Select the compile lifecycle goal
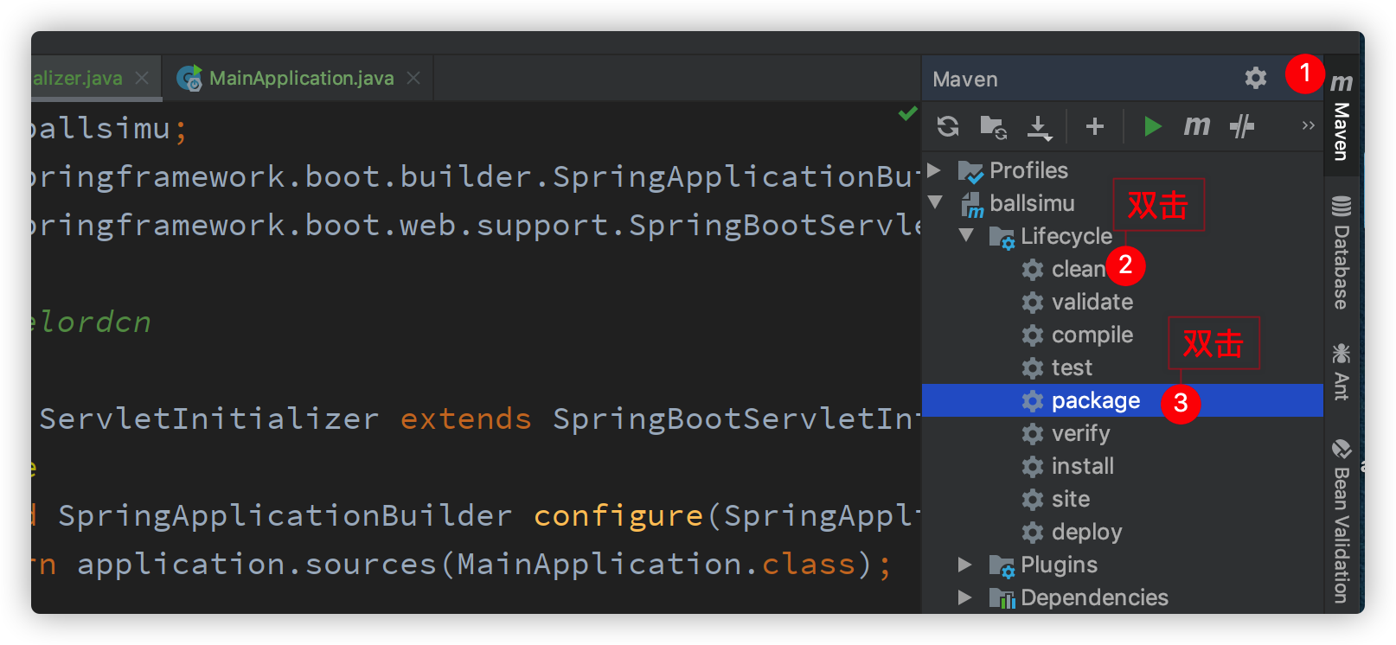 (1092, 335)
